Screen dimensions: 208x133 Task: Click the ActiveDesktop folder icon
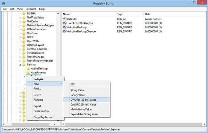pos(28,68)
